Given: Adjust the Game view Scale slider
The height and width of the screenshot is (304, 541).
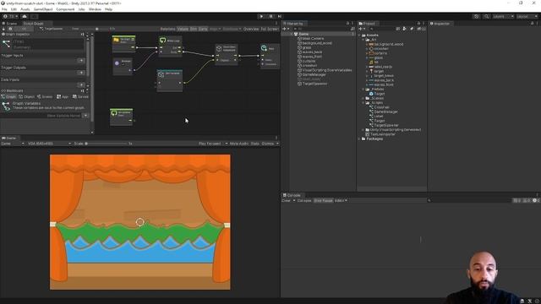Looking at the screenshot, I should point(107,144).
